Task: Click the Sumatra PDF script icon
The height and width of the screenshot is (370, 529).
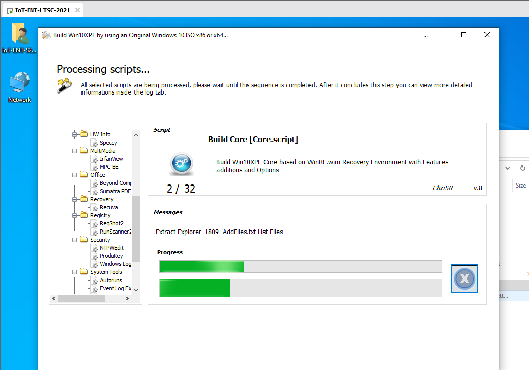Action: [x=95, y=192]
